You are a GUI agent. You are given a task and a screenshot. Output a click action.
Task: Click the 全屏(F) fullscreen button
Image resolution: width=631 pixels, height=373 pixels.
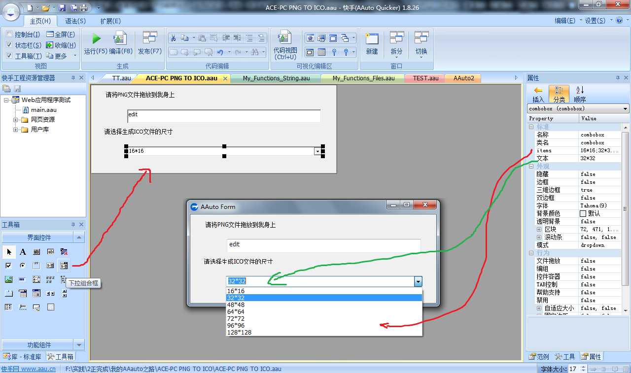[61, 34]
